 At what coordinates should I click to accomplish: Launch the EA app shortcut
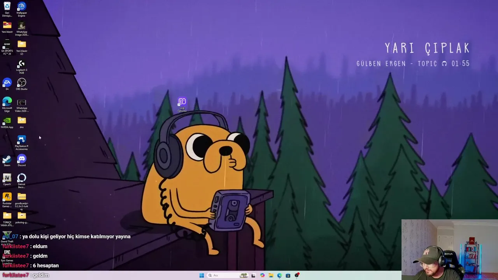click(7, 84)
